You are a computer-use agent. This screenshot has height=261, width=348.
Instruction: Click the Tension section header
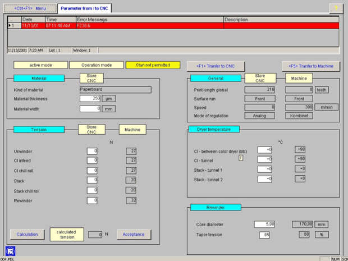pos(39,130)
